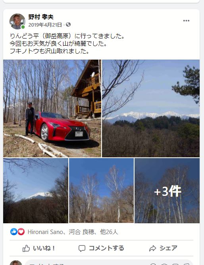204x265 pixels.
Task: Open the +3件 more photos tile
Action: click(167, 191)
